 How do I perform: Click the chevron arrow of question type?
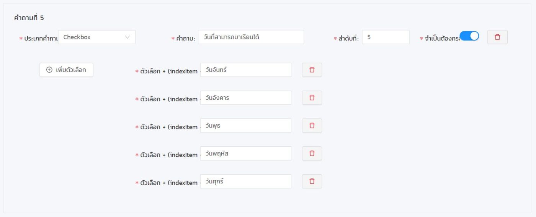coord(127,37)
